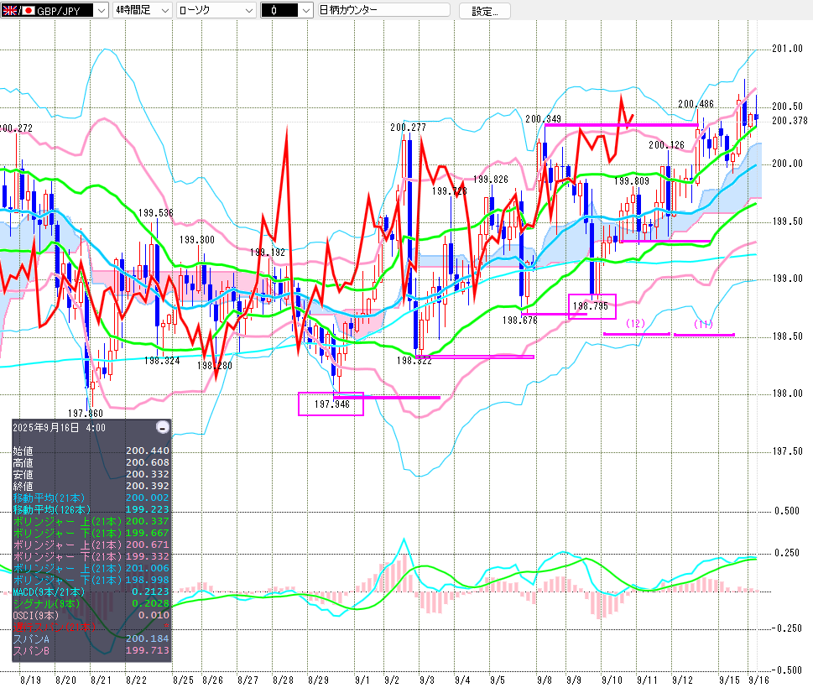Click the 0.250 MACD axis label
This screenshot has height=688, width=813.
click(x=786, y=553)
